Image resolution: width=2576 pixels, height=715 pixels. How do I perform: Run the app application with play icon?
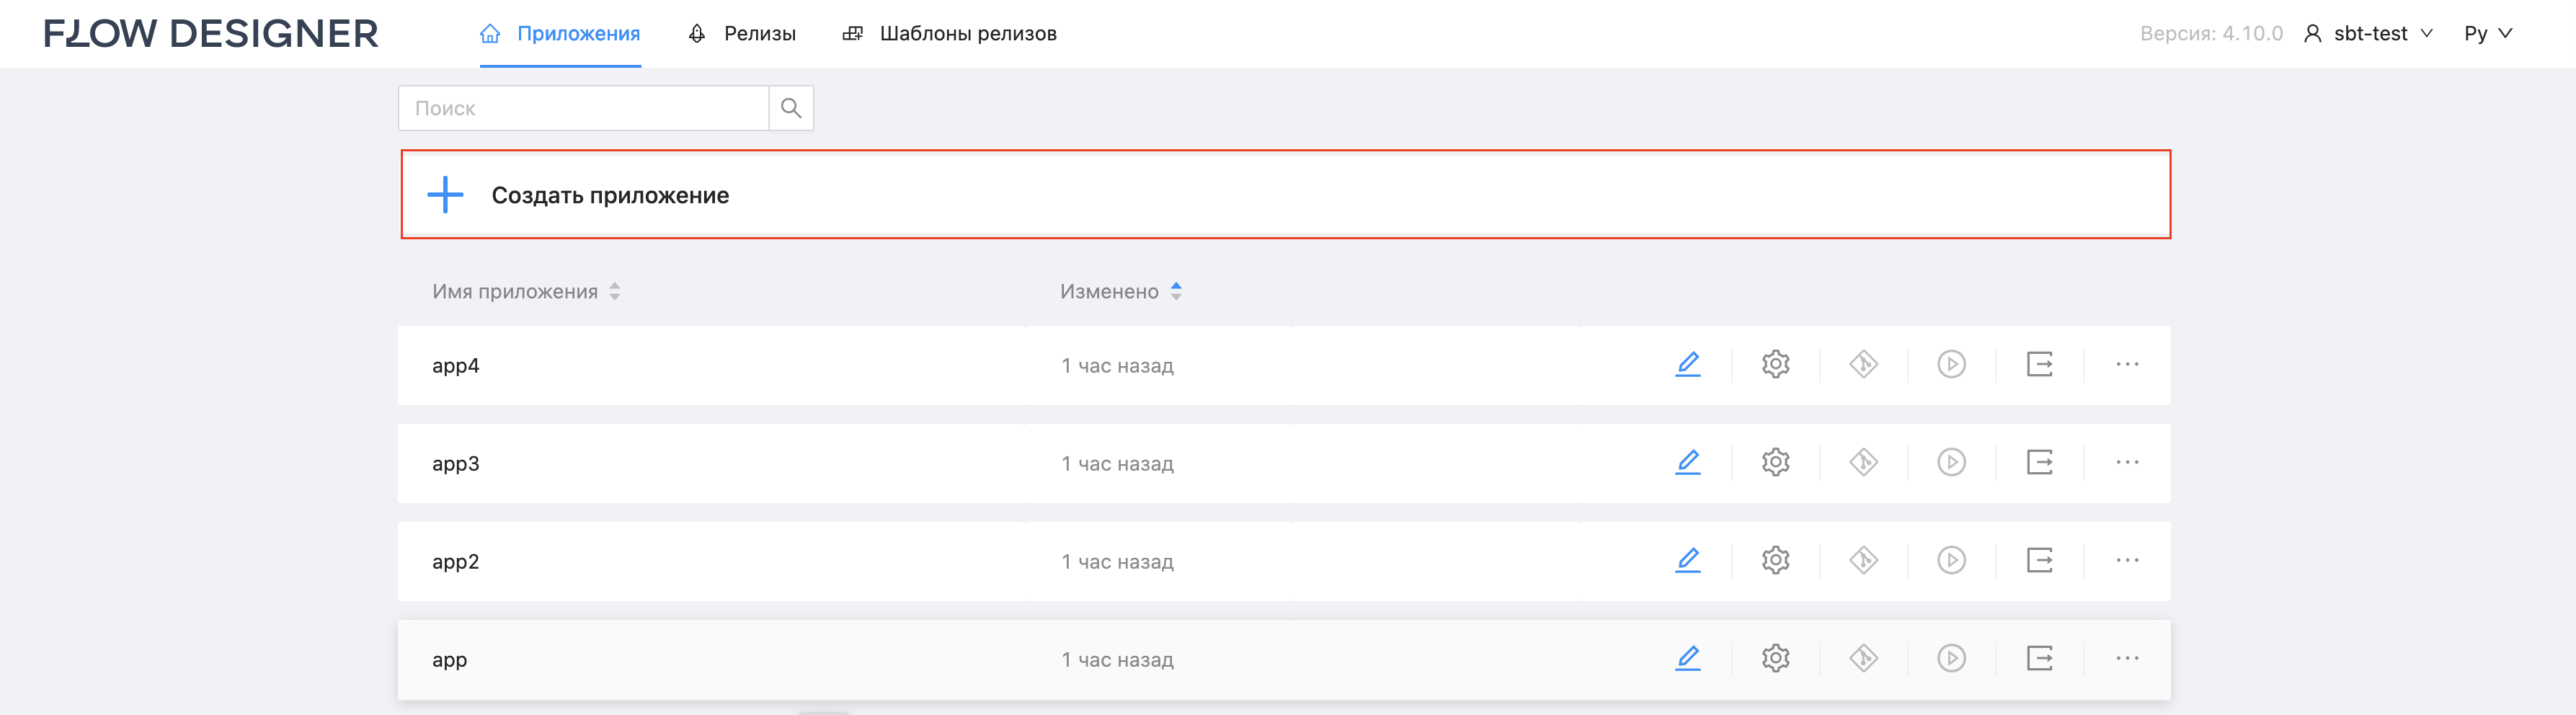click(1951, 658)
